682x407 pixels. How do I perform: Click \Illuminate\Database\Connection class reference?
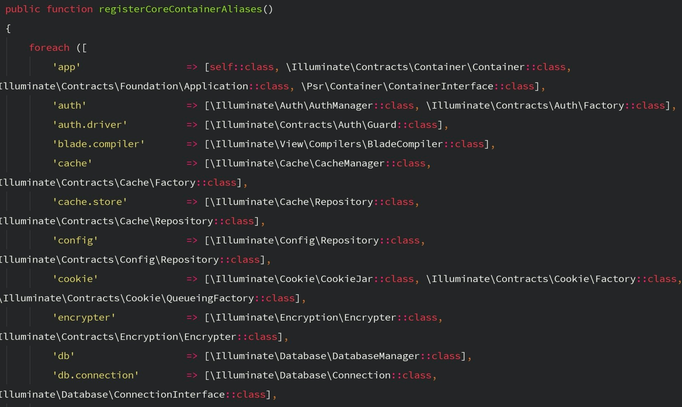[x=321, y=375]
